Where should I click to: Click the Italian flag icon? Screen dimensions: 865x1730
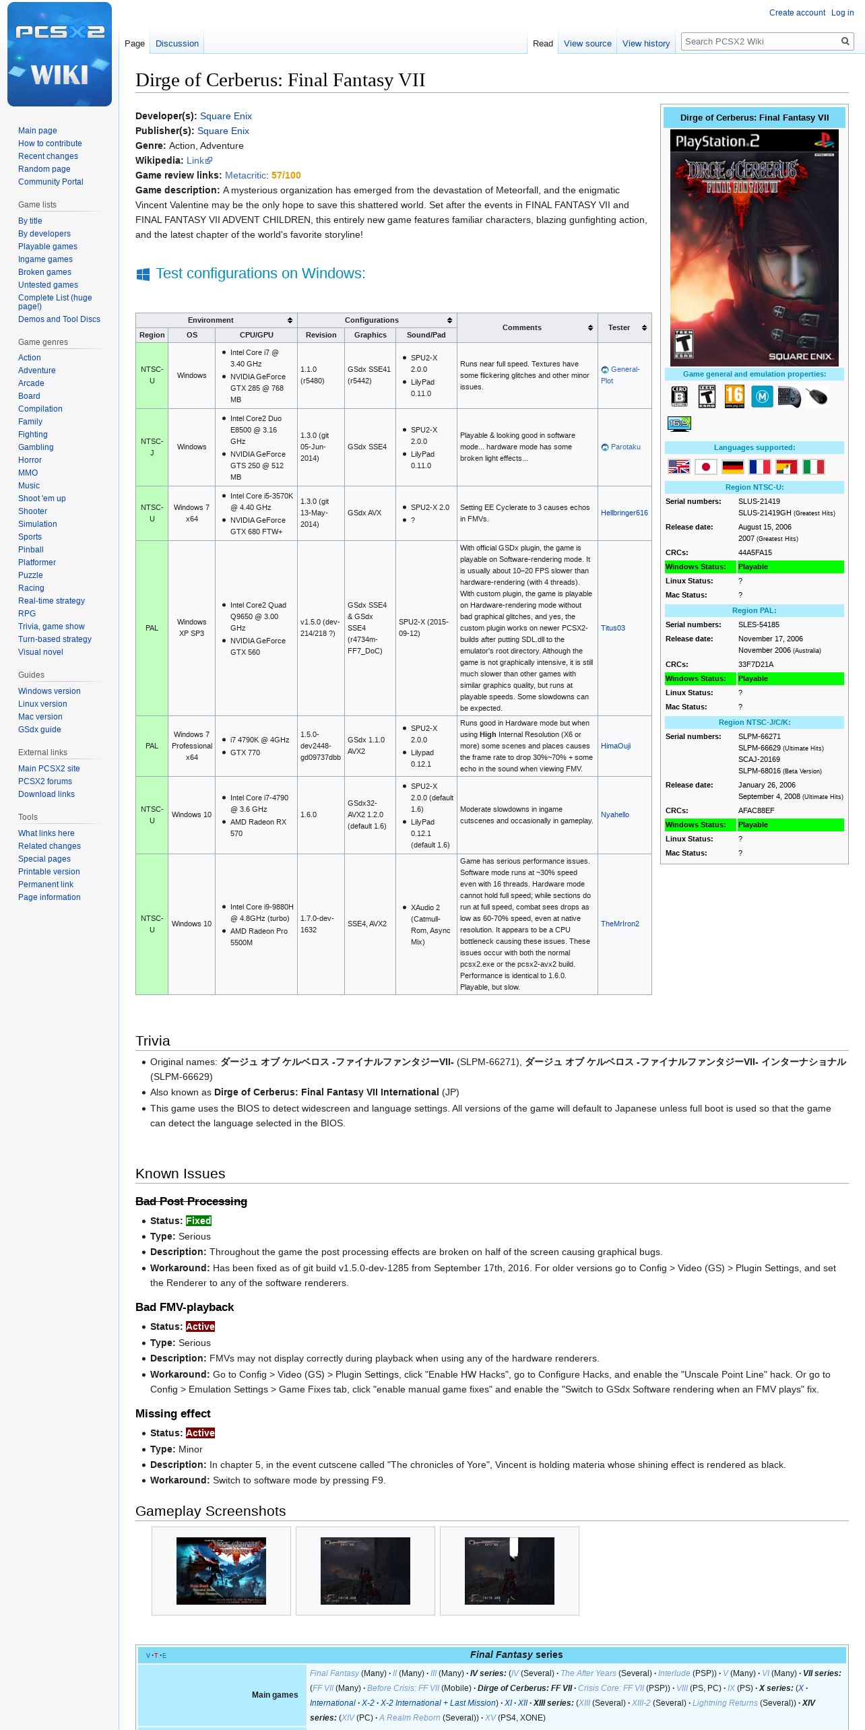(x=814, y=466)
